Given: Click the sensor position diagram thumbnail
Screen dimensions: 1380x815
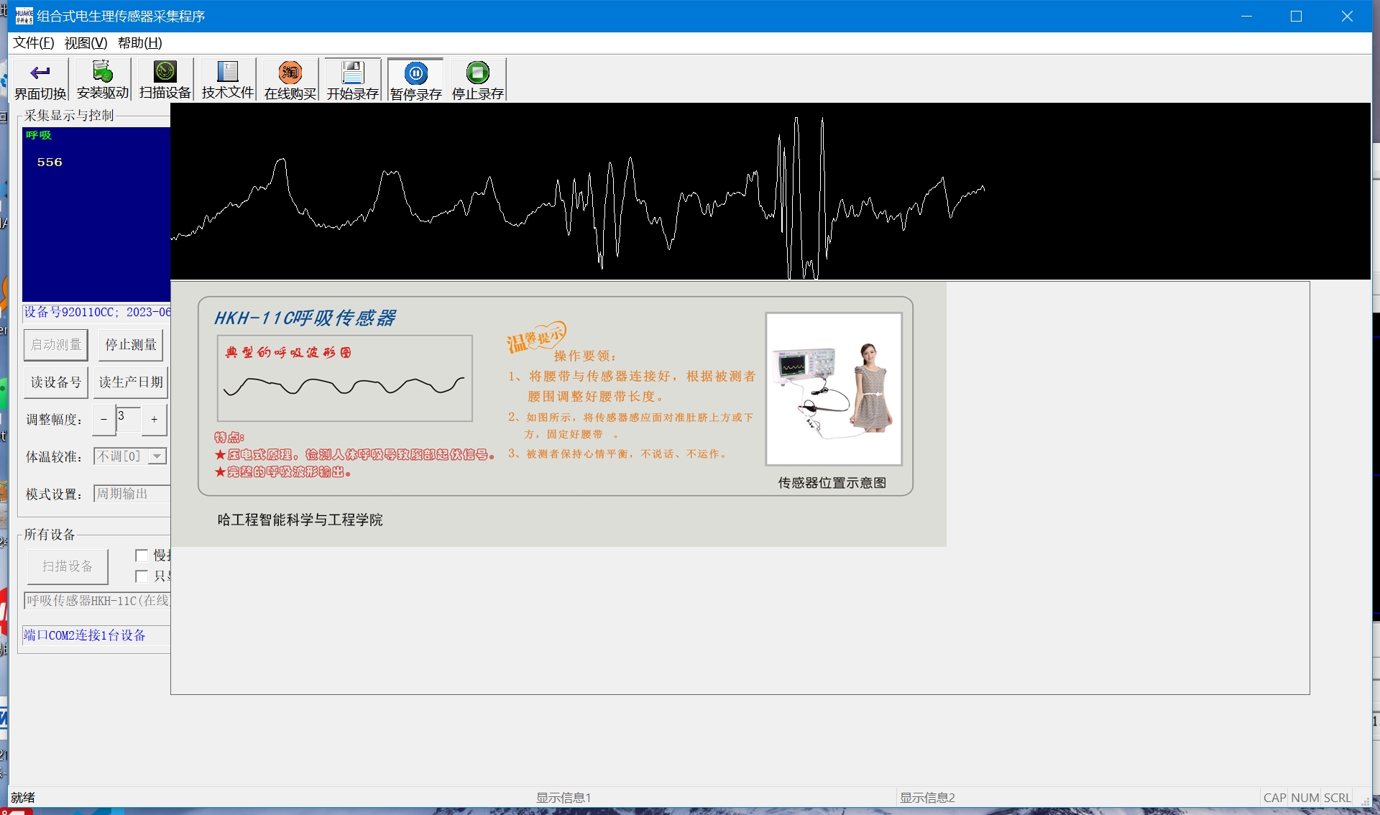Looking at the screenshot, I should click(x=833, y=389).
